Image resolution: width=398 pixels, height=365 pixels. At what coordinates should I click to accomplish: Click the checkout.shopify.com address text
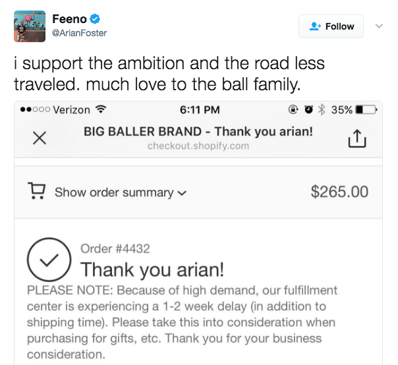tap(198, 146)
